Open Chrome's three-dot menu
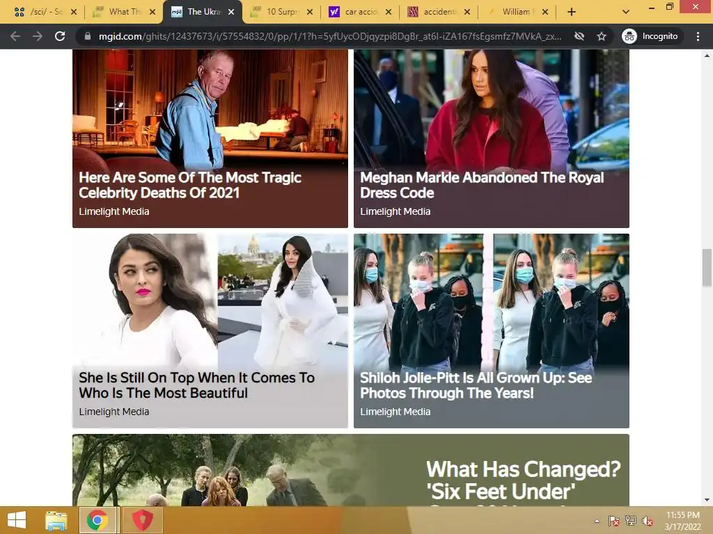Viewport: 713px width, 534px height. [698, 36]
